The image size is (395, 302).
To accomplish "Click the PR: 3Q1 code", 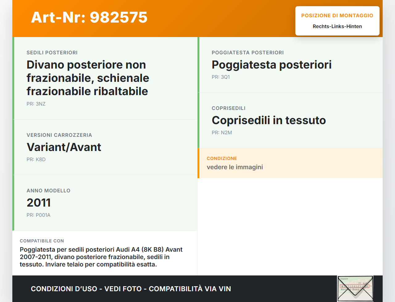I will click(221, 77).
